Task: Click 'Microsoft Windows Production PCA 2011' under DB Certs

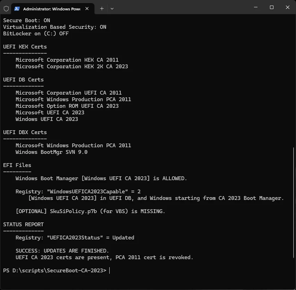Action: click(x=73, y=99)
